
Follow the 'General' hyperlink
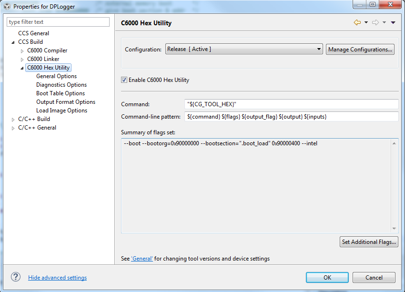[142, 259]
